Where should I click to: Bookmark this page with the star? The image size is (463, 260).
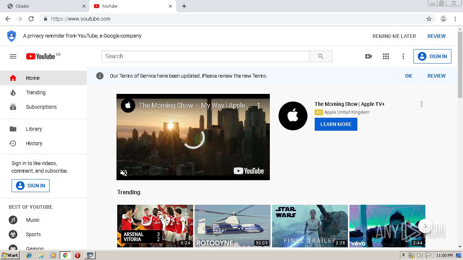pos(429,19)
